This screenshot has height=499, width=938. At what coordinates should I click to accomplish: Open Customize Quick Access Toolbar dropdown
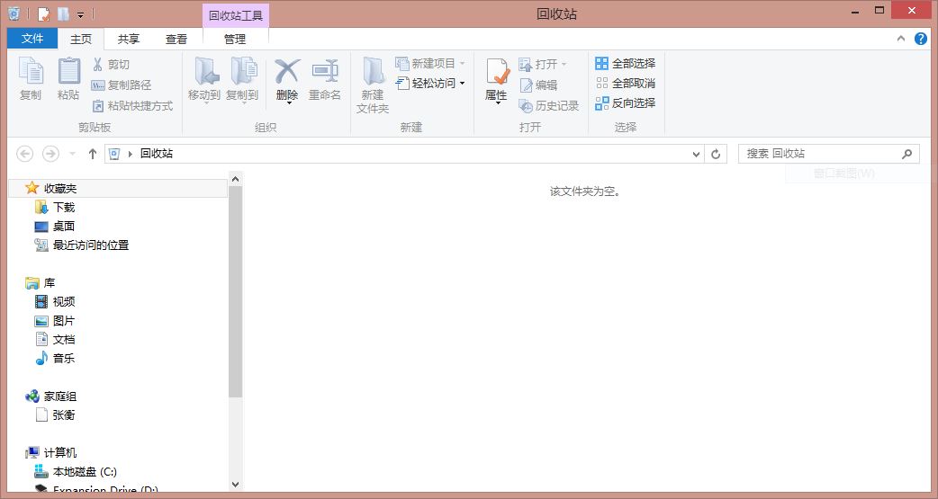tap(80, 14)
